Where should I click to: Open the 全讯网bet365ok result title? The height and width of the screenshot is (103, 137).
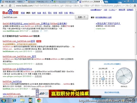pos(18,69)
